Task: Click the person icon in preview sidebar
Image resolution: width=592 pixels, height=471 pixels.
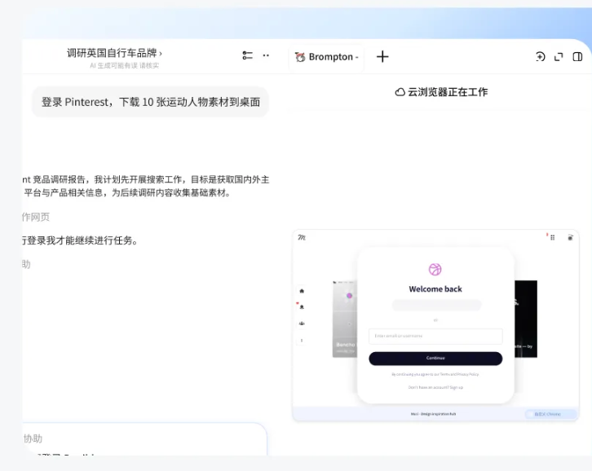Action: coord(302,307)
